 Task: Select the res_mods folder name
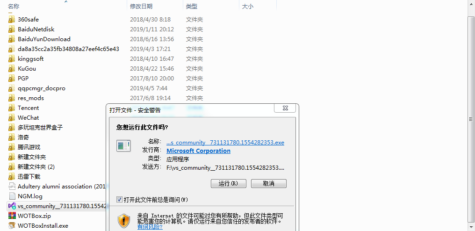(30, 98)
